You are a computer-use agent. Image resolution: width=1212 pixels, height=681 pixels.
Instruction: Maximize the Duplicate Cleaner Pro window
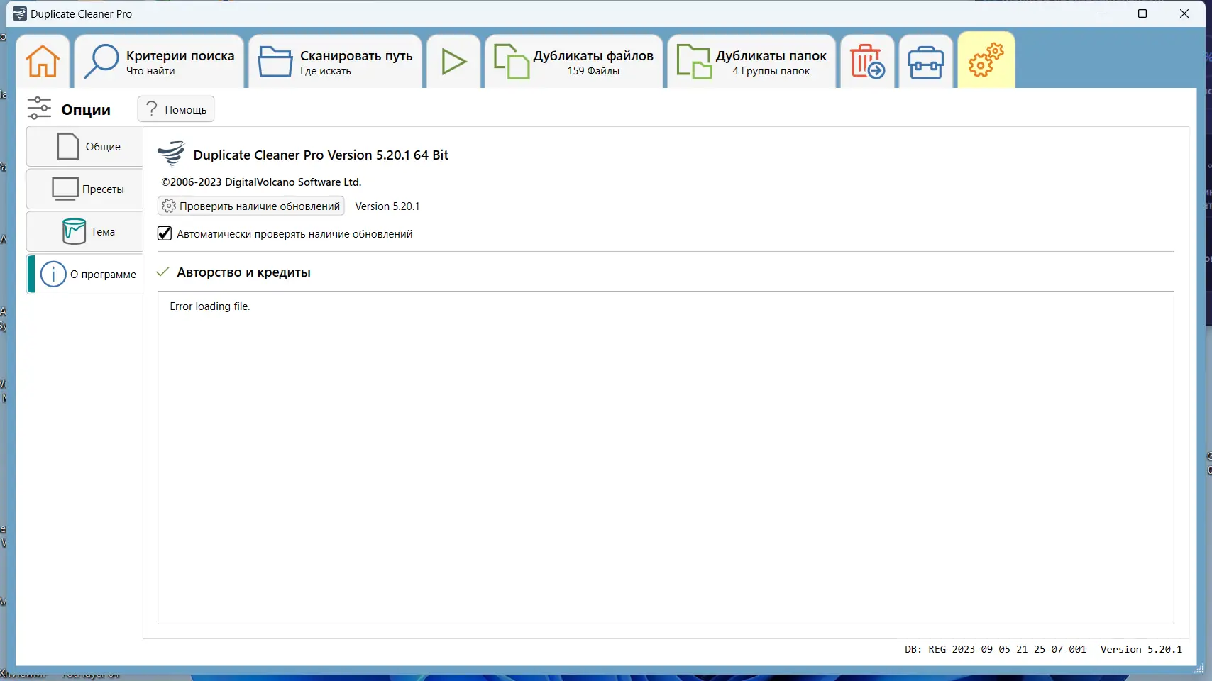click(x=1142, y=13)
